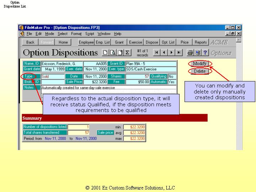Click the grant date field May 1, 1999

[53, 69]
